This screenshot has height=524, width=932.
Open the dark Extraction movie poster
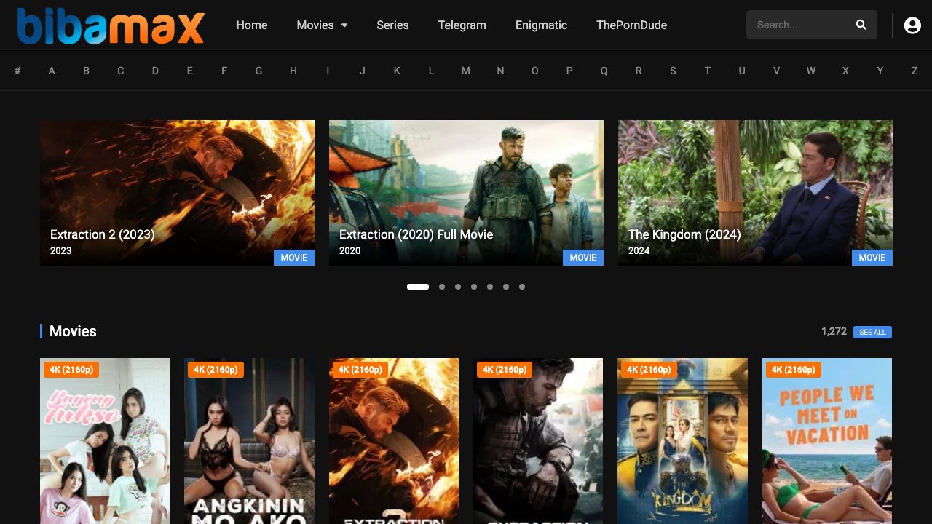click(538, 441)
